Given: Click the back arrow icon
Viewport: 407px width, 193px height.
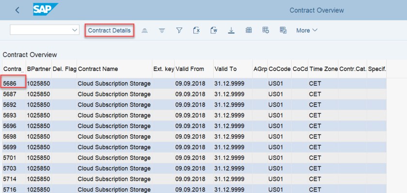Looking at the screenshot, I should click(18, 10).
